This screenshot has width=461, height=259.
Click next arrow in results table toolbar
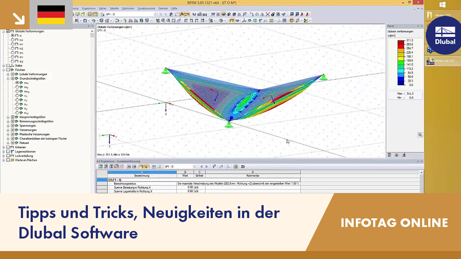click(207, 166)
